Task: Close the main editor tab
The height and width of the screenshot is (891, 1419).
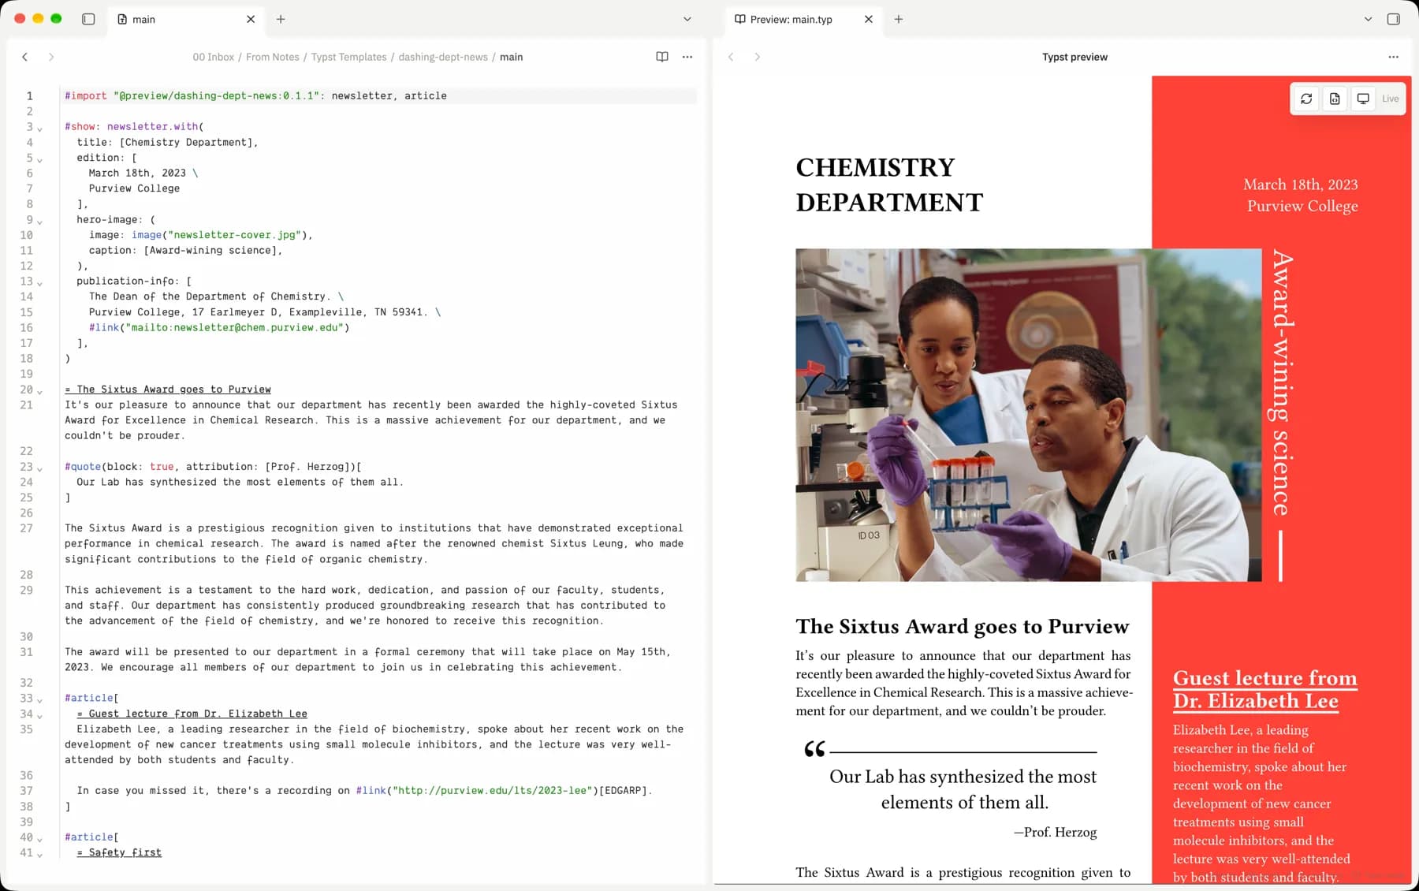Action: coord(251,19)
